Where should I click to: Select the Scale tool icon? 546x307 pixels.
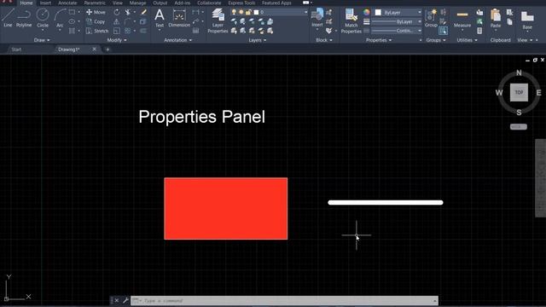point(117,31)
